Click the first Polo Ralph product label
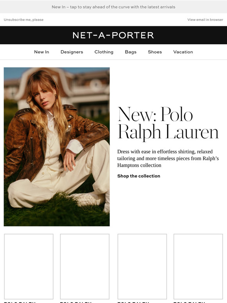227x303 pixels. 20,302
